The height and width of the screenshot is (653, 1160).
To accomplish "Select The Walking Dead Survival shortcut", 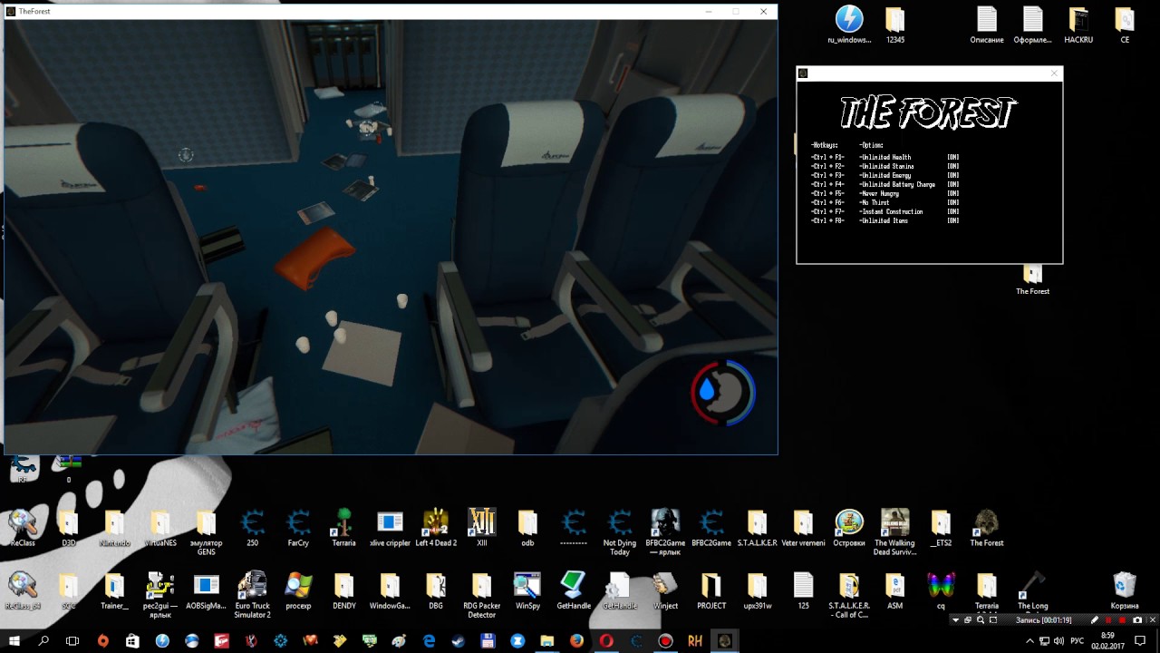I will [x=895, y=532].
